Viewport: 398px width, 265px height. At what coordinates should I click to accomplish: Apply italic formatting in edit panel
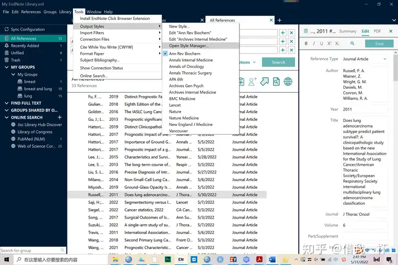(314, 44)
